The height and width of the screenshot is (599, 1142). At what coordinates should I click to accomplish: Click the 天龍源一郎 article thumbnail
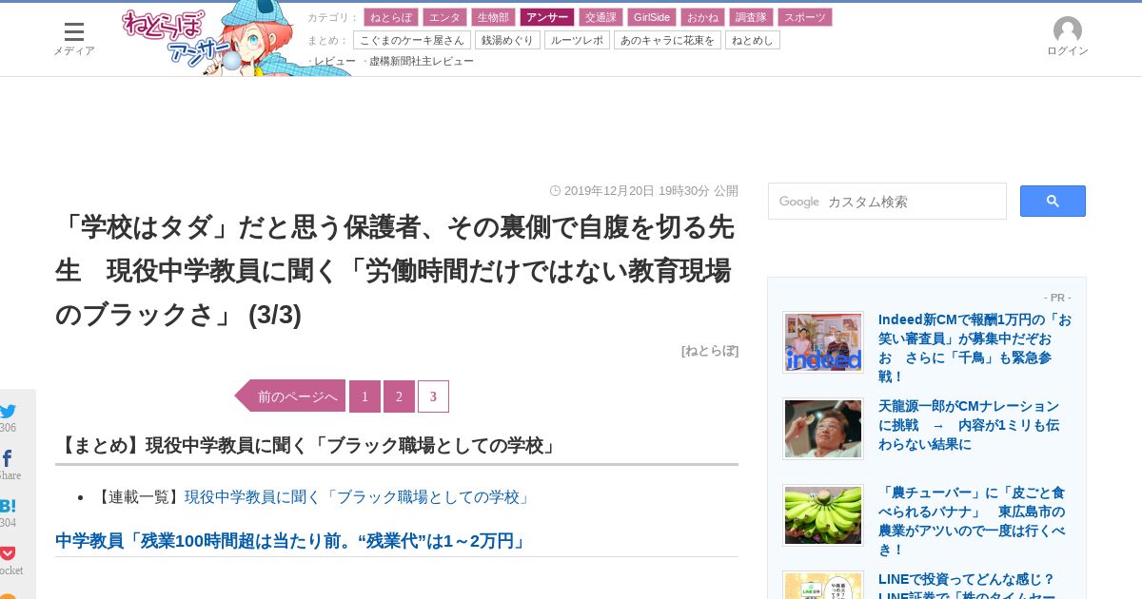pyautogui.click(x=823, y=429)
